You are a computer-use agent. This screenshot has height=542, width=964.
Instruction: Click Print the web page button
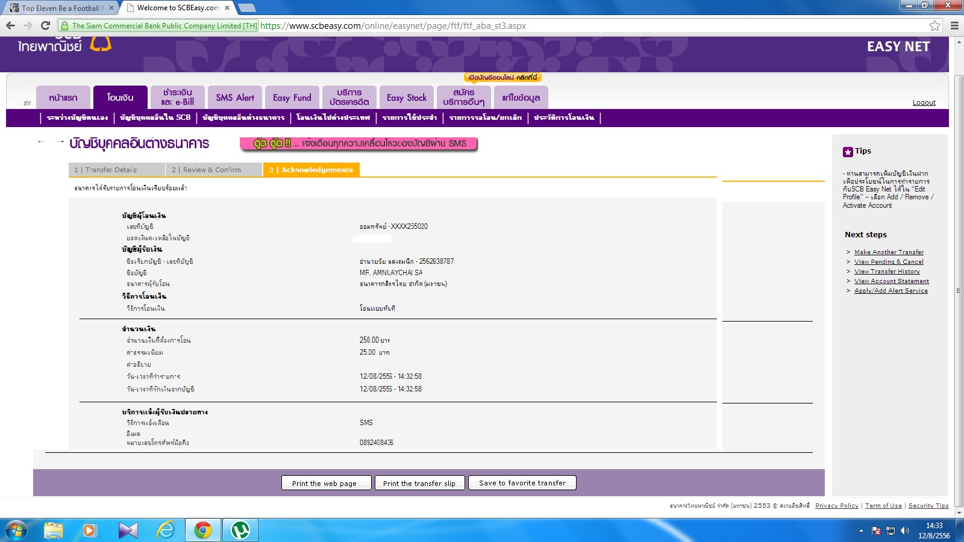[x=326, y=483]
